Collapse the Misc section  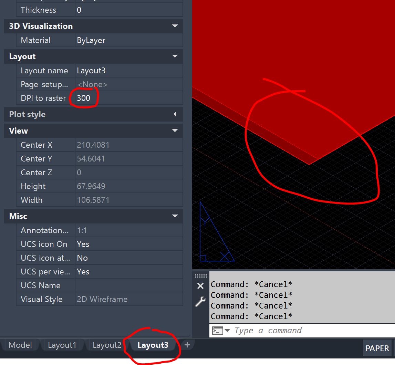175,216
